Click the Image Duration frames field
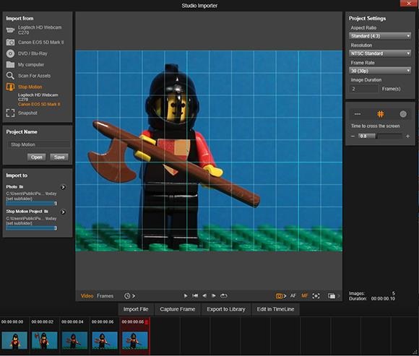 click(x=363, y=89)
